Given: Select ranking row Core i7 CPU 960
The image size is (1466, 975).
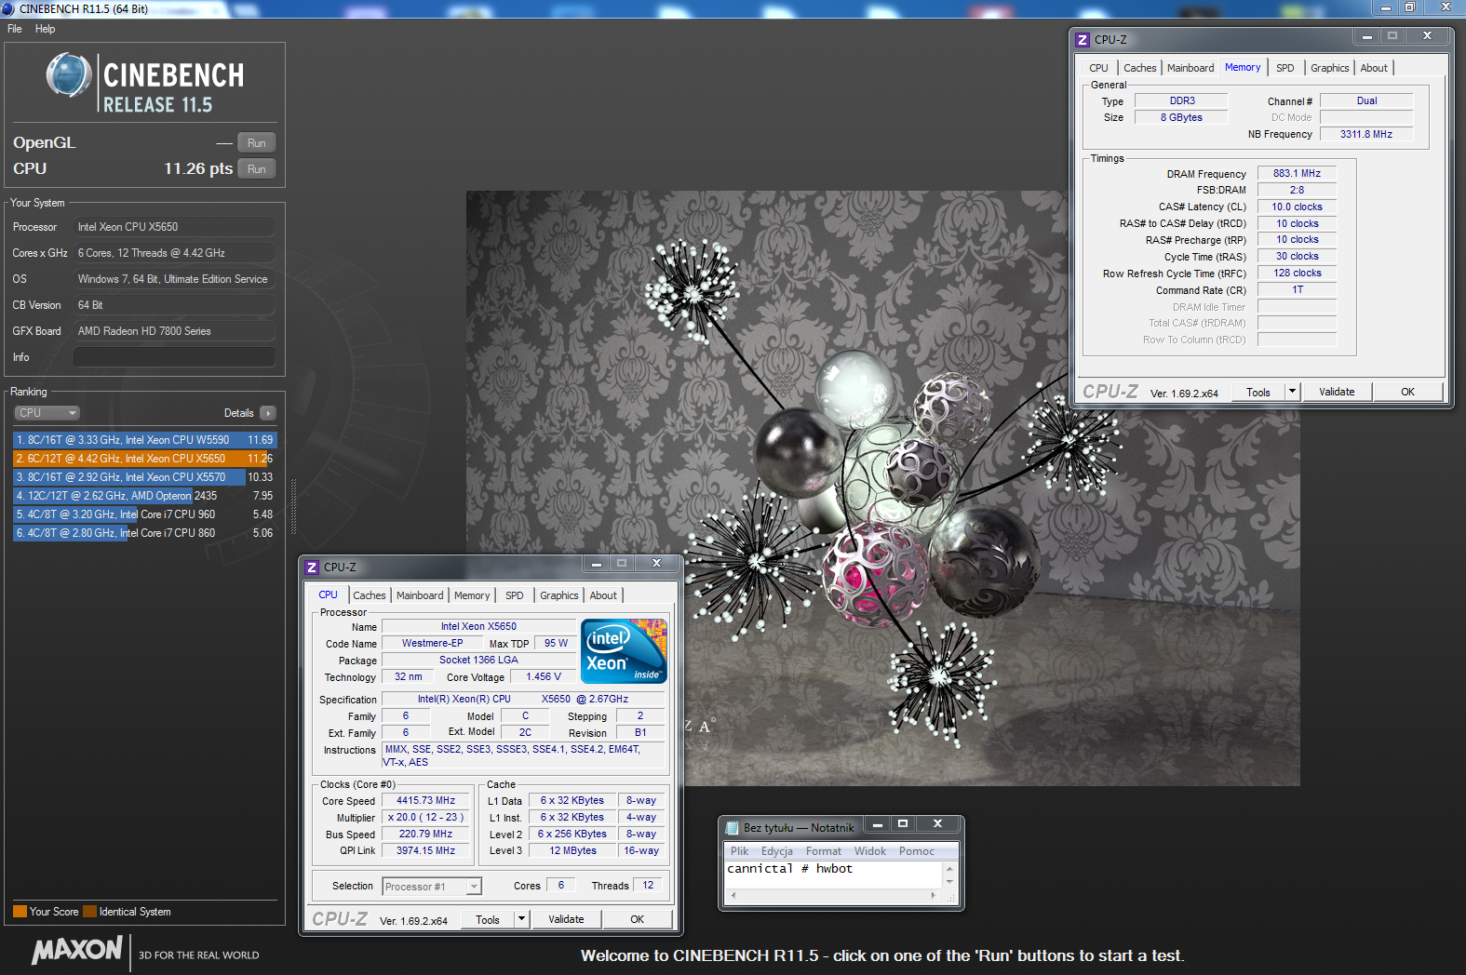Looking at the screenshot, I should tap(144, 514).
